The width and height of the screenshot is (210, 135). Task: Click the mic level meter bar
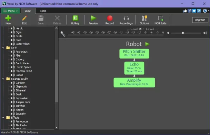tap(116, 35)
